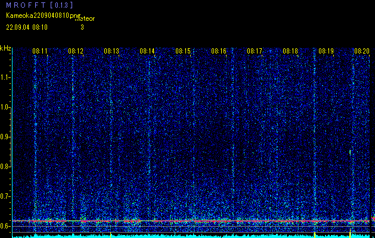Screen dimensions: 375x238
Task: Click the 1.1 kHz frequency label
Action: [x=5, y=77]
